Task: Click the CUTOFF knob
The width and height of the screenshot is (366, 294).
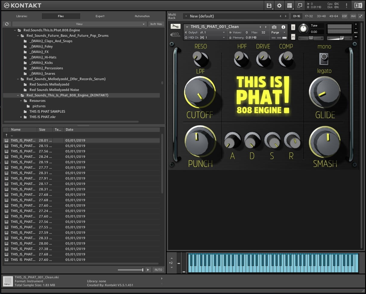Action: 200,92
